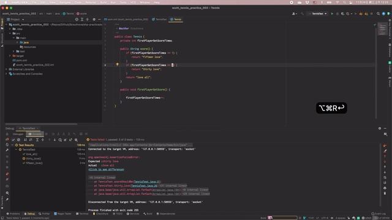The image size is (392, 220).
Task: Click the Wi-Fi icon in macOS menu bar
Action: (x=337, y=2)
